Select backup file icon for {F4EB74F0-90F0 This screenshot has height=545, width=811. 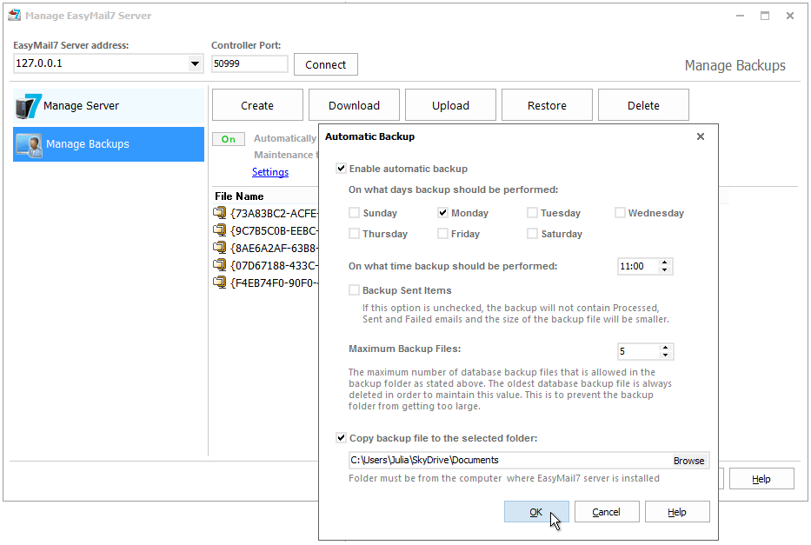point(220,282)
